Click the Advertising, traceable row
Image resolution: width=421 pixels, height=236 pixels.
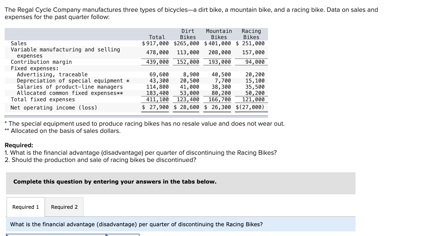[52, 74]
